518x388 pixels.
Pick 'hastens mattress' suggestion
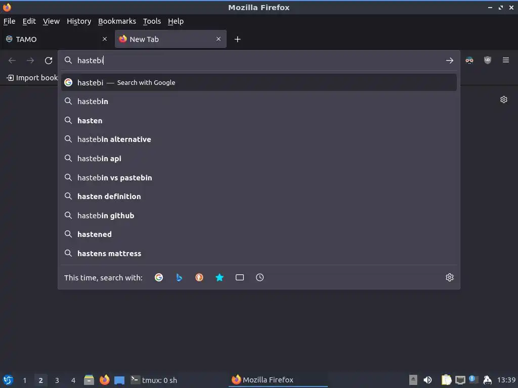tap(258, 254)
